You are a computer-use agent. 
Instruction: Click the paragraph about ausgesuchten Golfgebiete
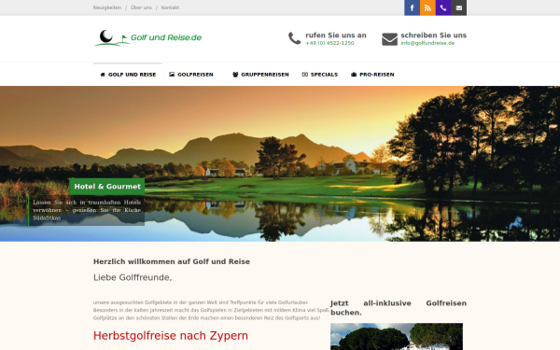(211, 310)
